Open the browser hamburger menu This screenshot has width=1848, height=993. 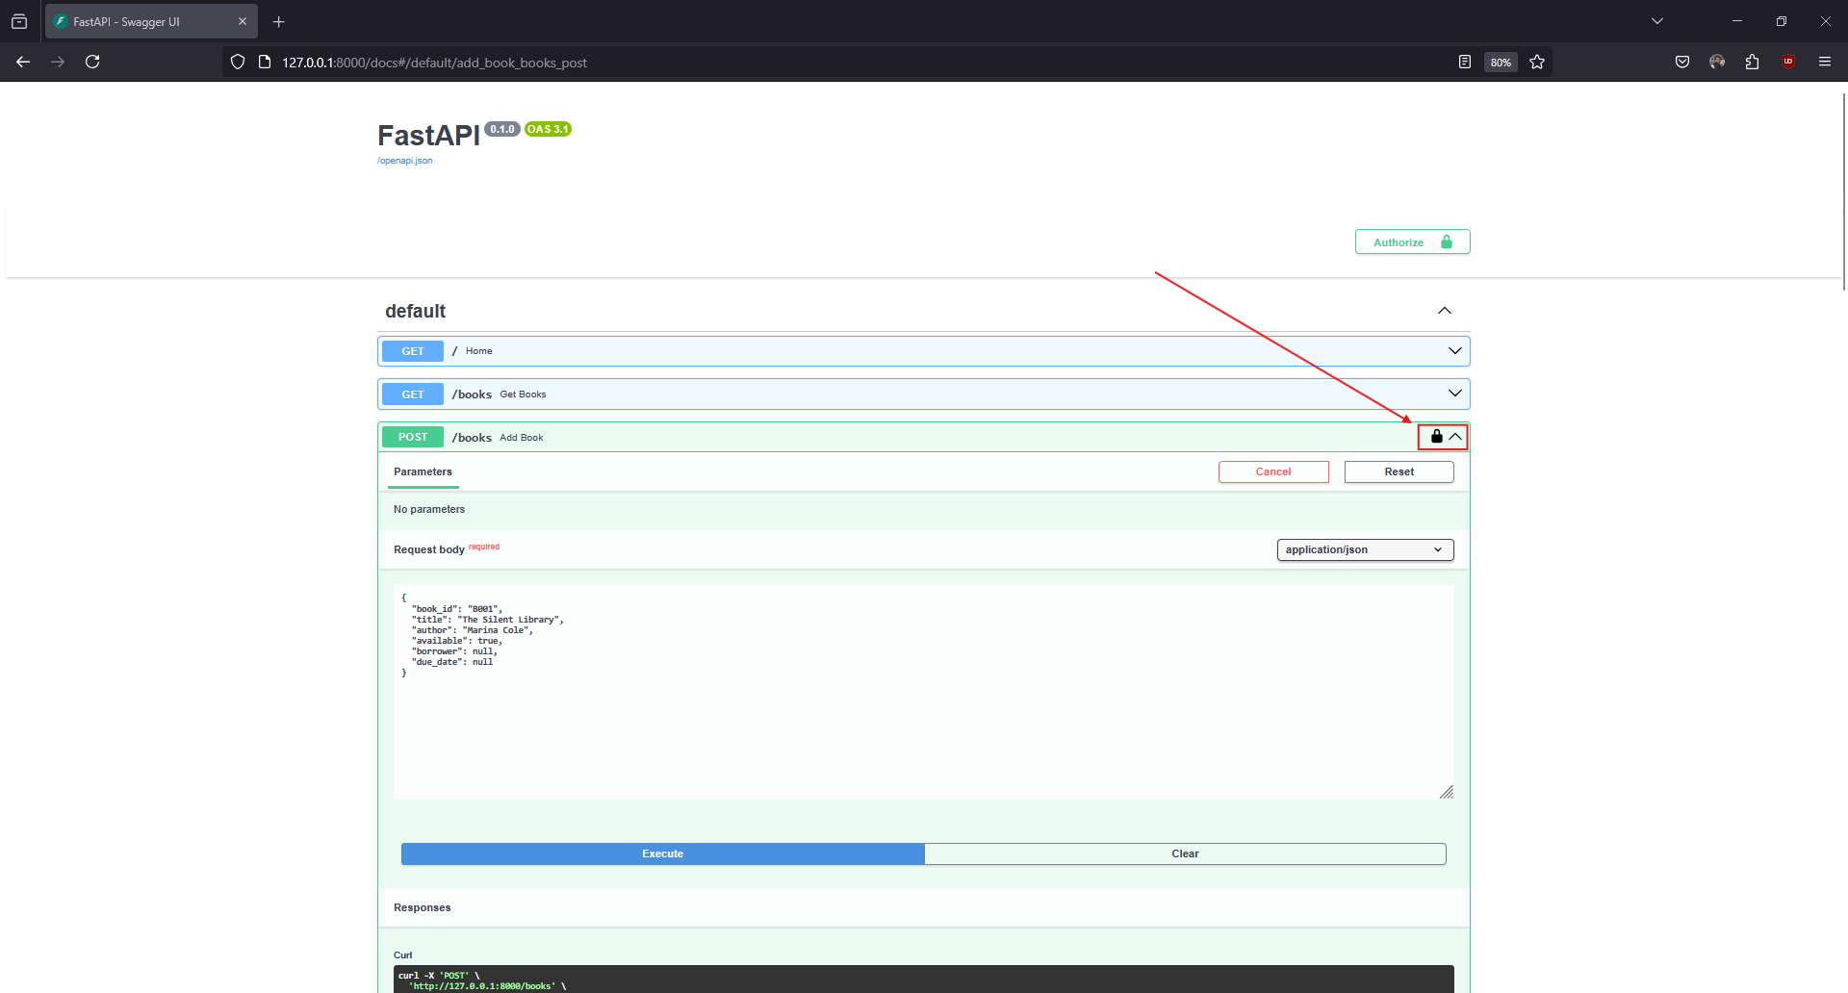point(1825,62)
